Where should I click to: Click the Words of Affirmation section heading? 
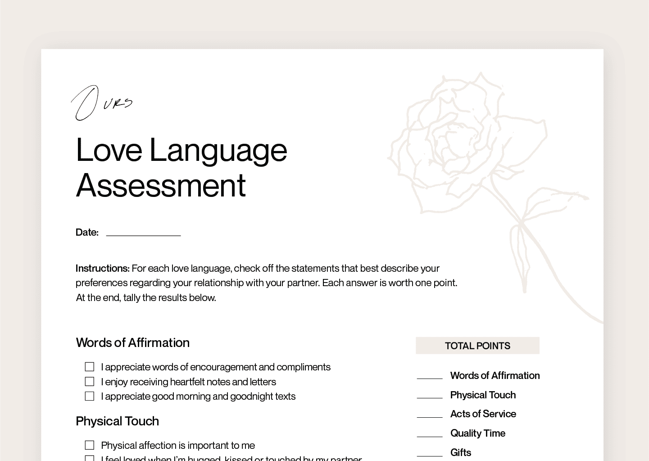pos(132,342)
